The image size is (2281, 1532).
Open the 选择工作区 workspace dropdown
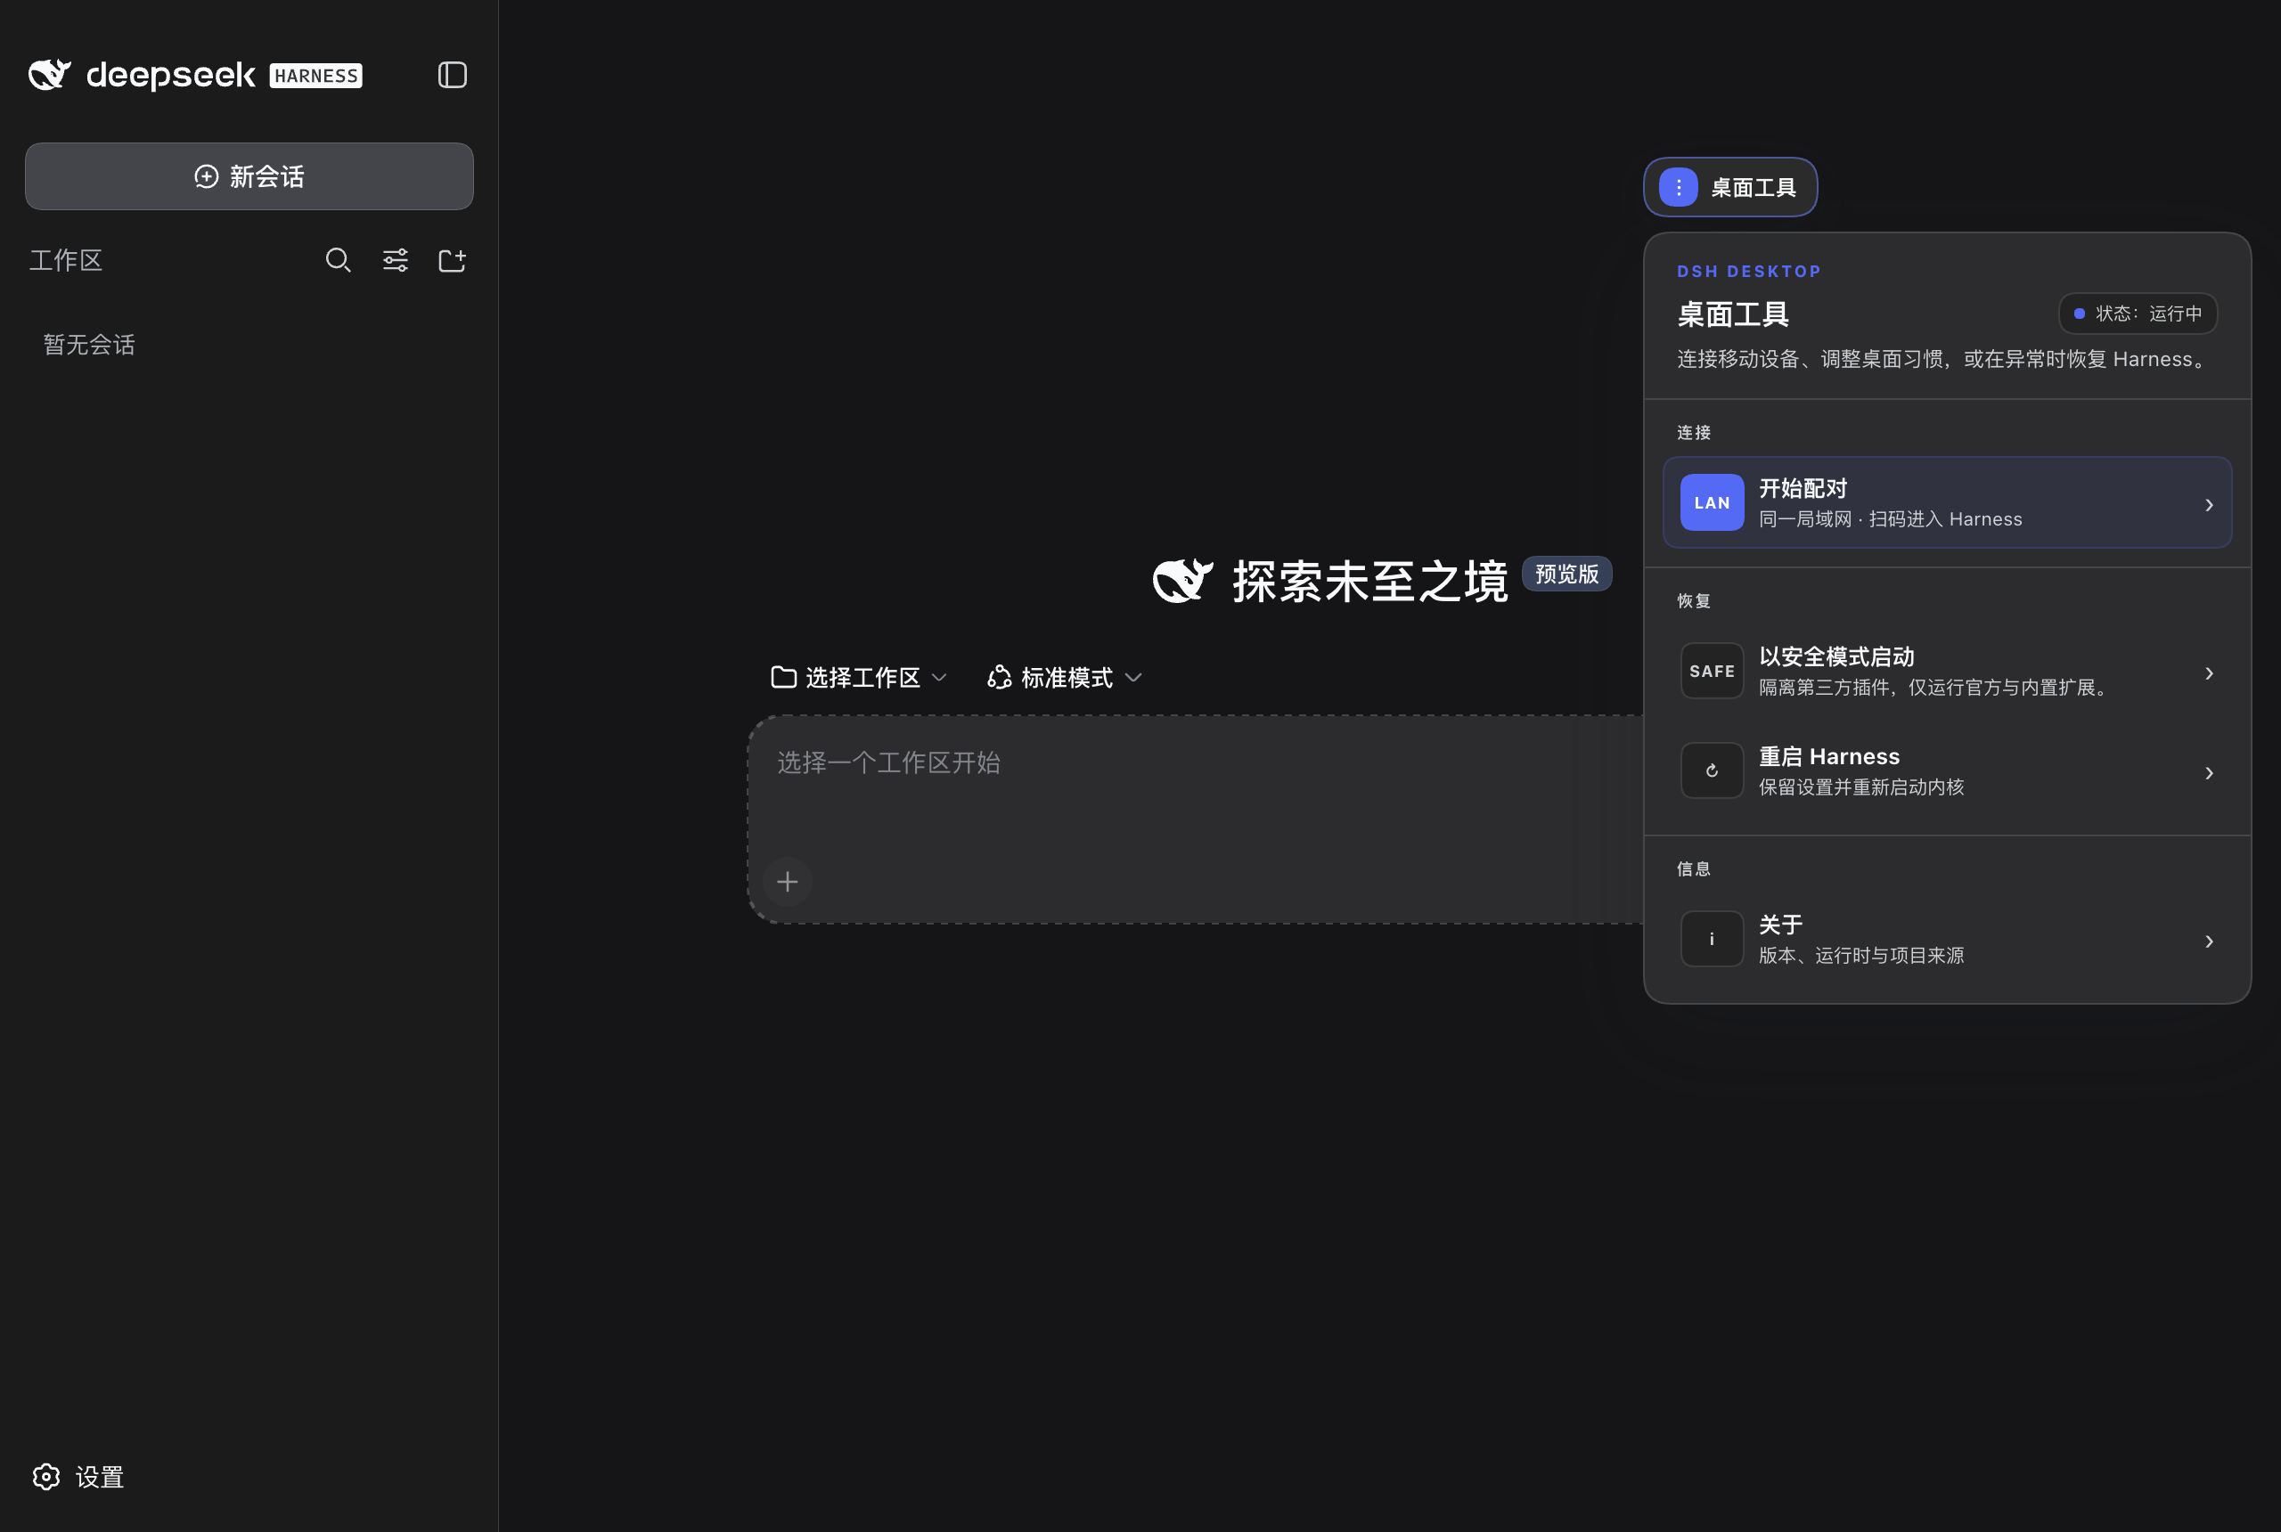[x=858, y=677]
